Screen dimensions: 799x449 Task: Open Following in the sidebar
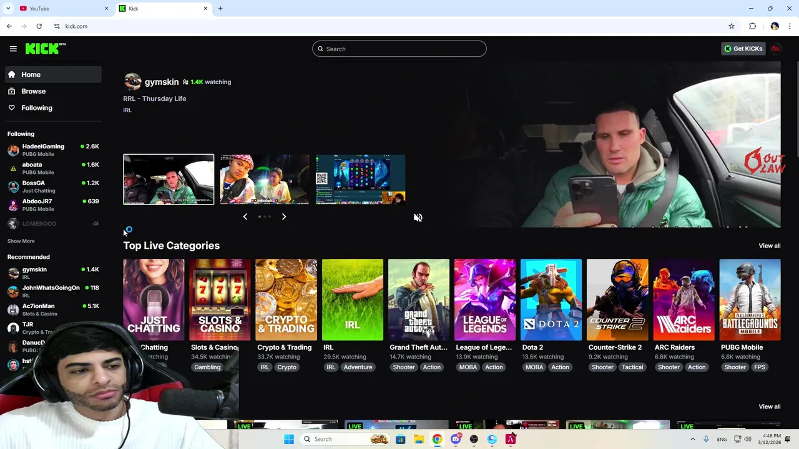click(53, 108)
